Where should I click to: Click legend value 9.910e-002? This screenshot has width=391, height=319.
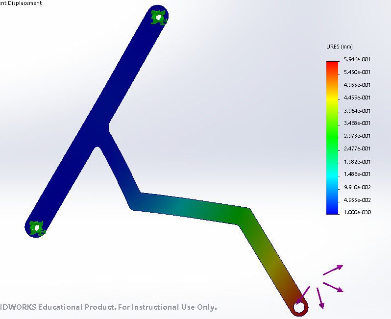(x=357, y=187)
